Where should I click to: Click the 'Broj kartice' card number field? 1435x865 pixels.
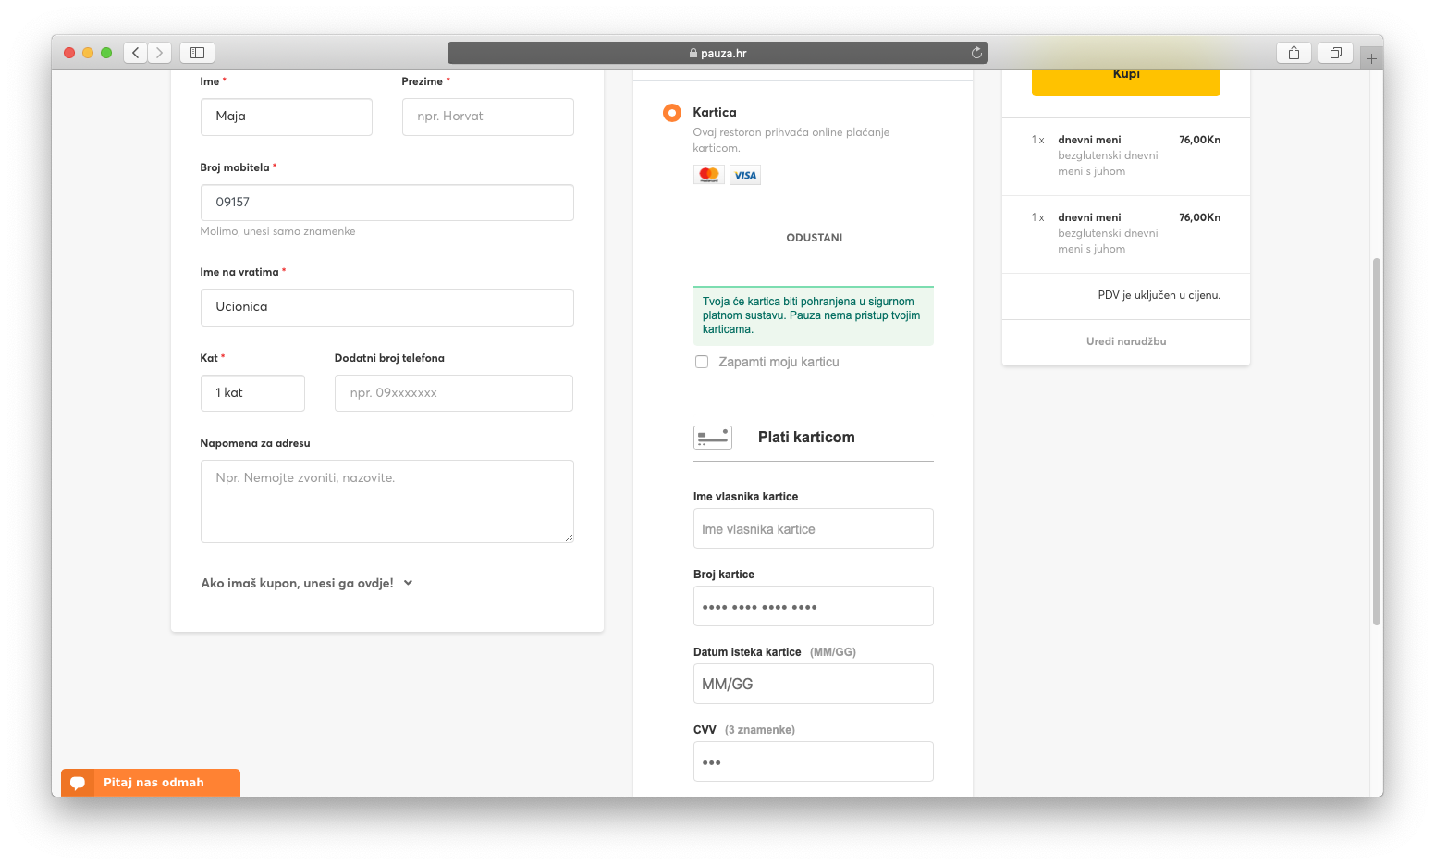pos(813,607)
